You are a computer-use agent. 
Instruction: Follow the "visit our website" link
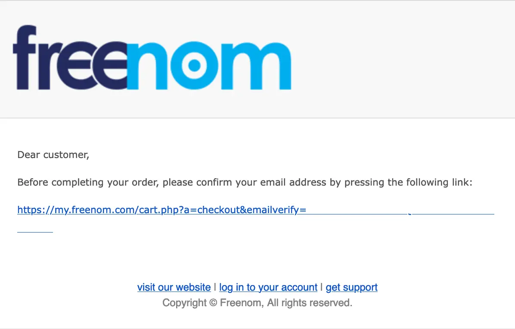click(174, 287)
